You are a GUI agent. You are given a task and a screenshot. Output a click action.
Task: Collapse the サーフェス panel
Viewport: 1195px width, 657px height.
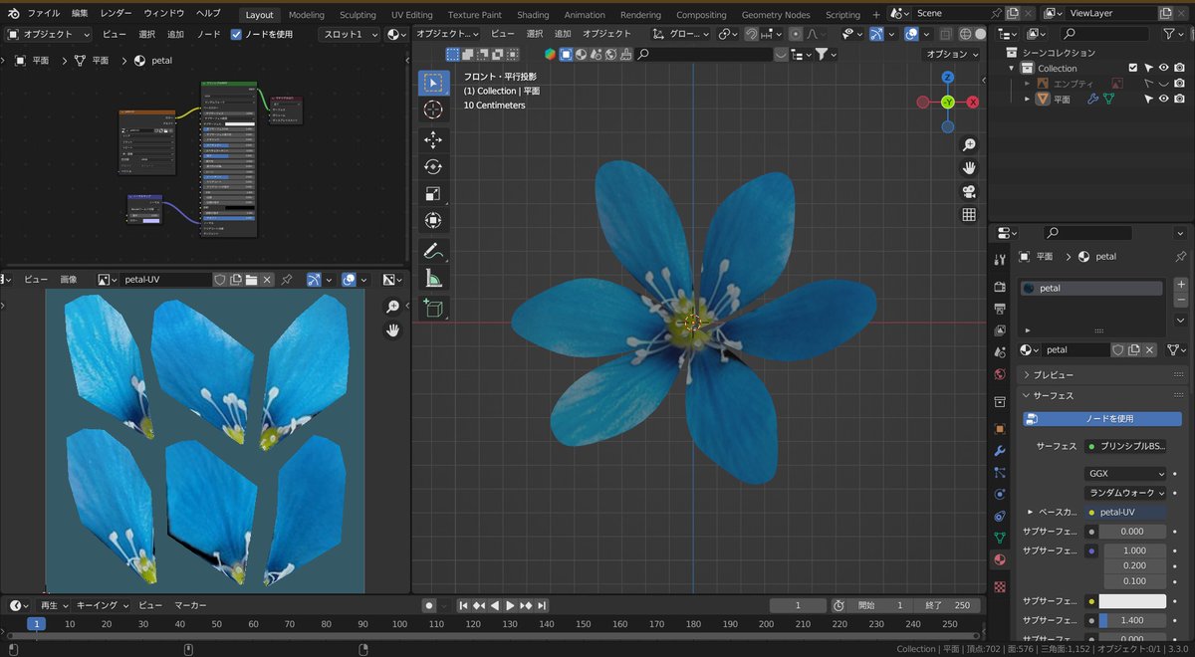tap(1054, 395)
